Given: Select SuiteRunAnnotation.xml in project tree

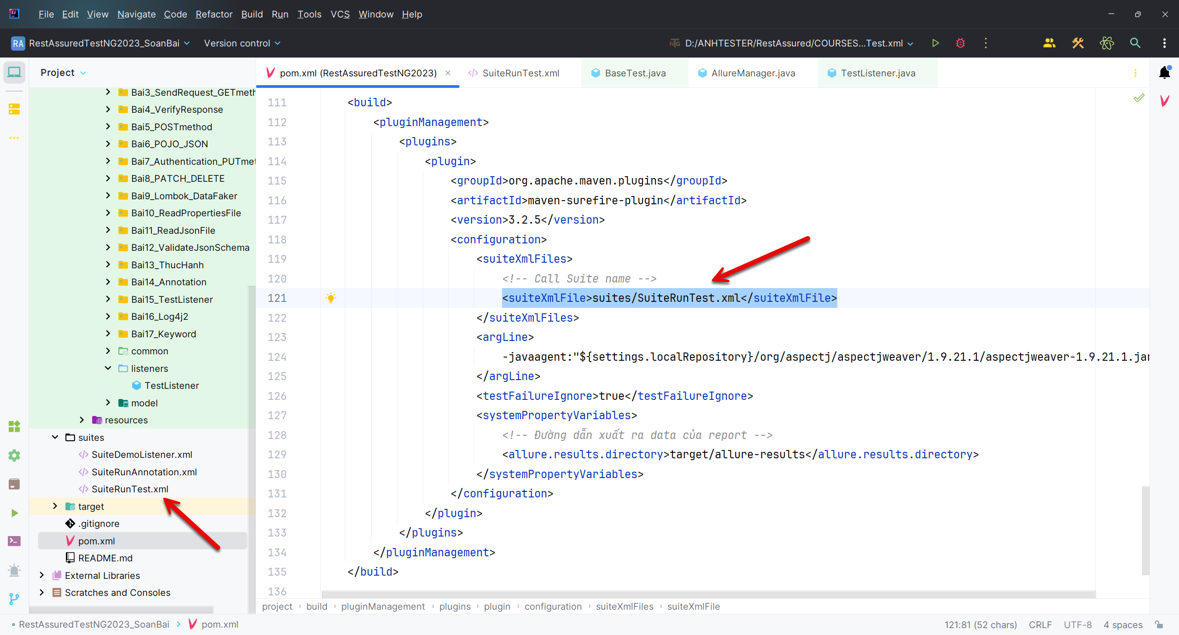Looking at the screenshot, I should (144, 472).
